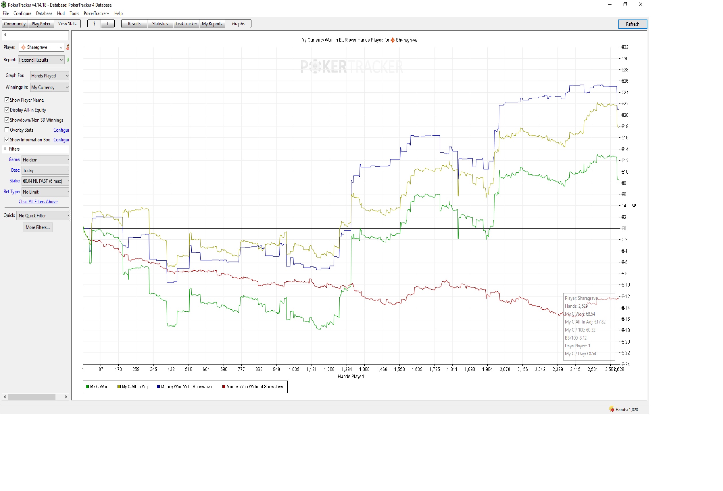Click the green My C Won legend swatch
The width and height of the screenshot is (723, 491).
tap(87, 387)
